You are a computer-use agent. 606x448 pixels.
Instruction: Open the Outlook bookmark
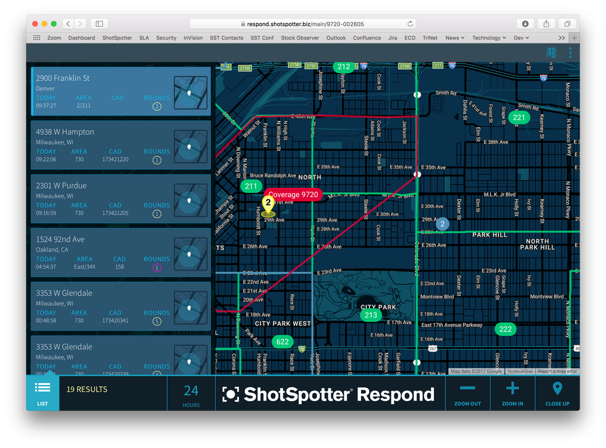click(x=336, y=38)
